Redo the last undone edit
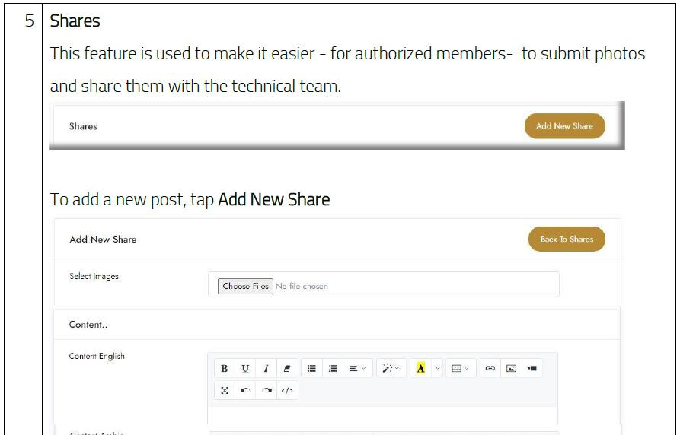 266,390
